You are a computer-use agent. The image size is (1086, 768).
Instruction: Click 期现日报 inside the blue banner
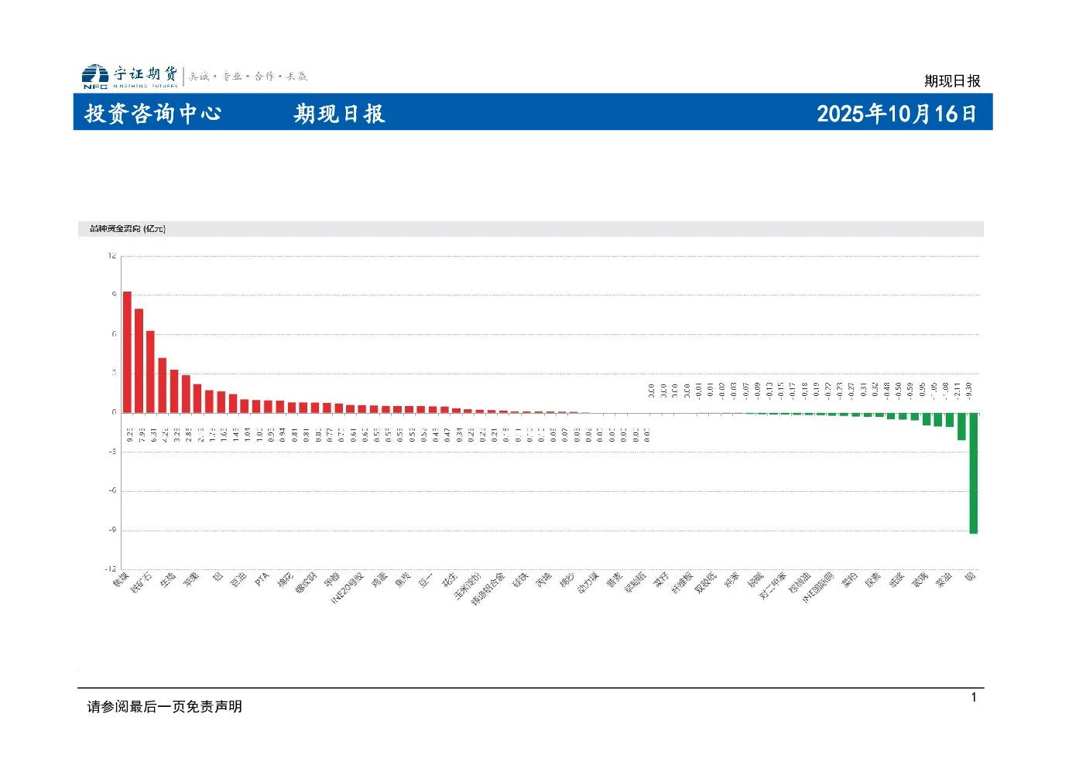339,114
